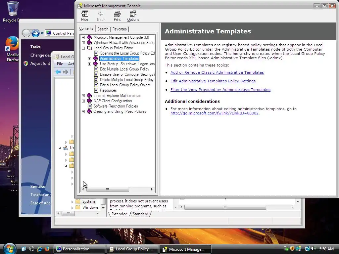Screen dimensions: 339x254
Task: Click forward button in Control Panel window
Action: (35, 33)
